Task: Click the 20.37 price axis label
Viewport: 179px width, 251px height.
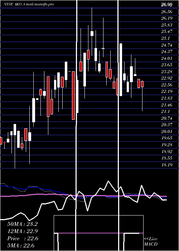Action: click(167, 125)
